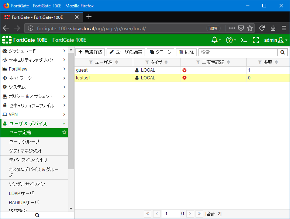This screenshot has width=290, height=219.
Task: Expand the ポリシー & オブジェクト menu
Action: click(x=34, y=96)
